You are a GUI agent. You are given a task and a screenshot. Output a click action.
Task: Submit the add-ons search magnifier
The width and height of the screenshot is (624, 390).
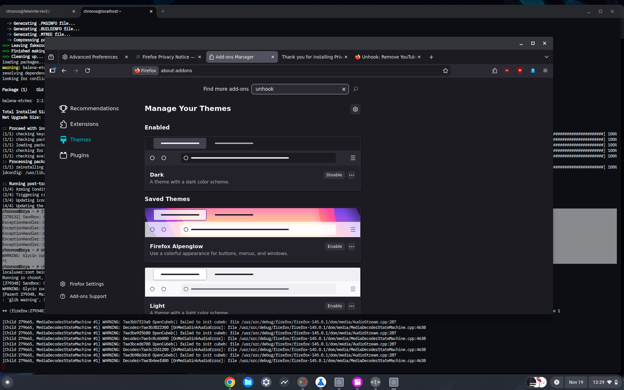[x=356, y=89]
